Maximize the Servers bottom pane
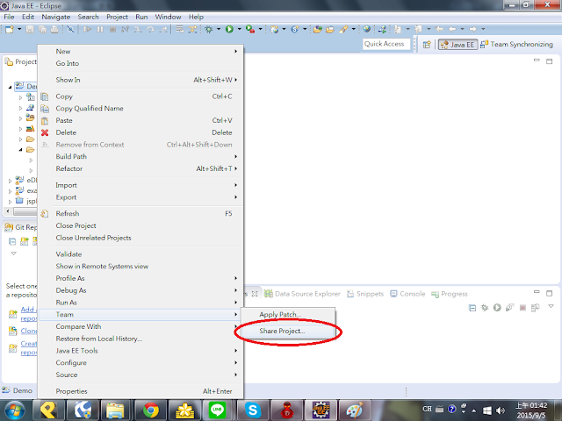The height and width of the screenshot is (421, 562). coord(549,293)
